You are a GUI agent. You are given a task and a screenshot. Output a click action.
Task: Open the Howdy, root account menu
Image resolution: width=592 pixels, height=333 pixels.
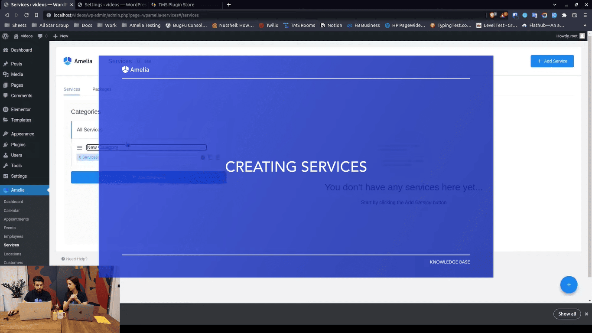570,36
